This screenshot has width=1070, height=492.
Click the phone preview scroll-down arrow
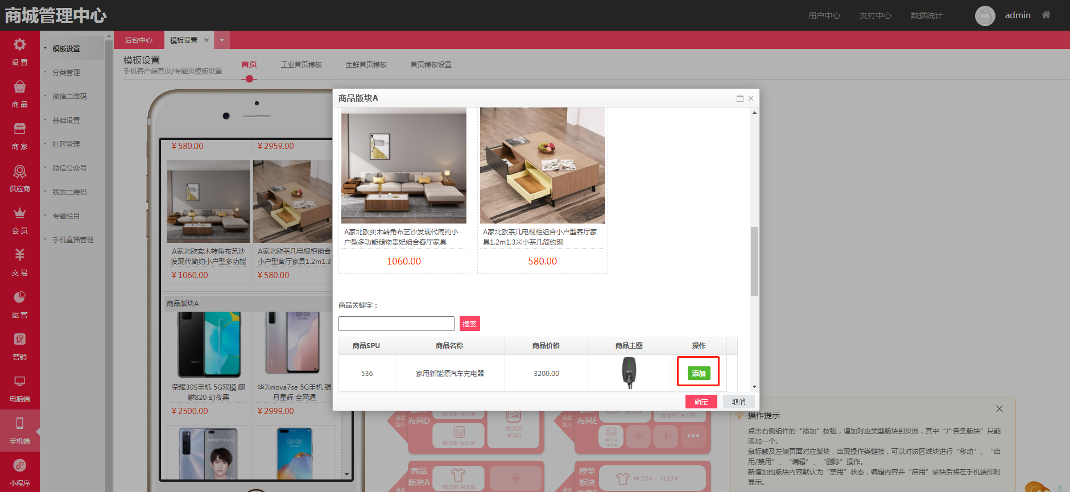tap(346, 474)
